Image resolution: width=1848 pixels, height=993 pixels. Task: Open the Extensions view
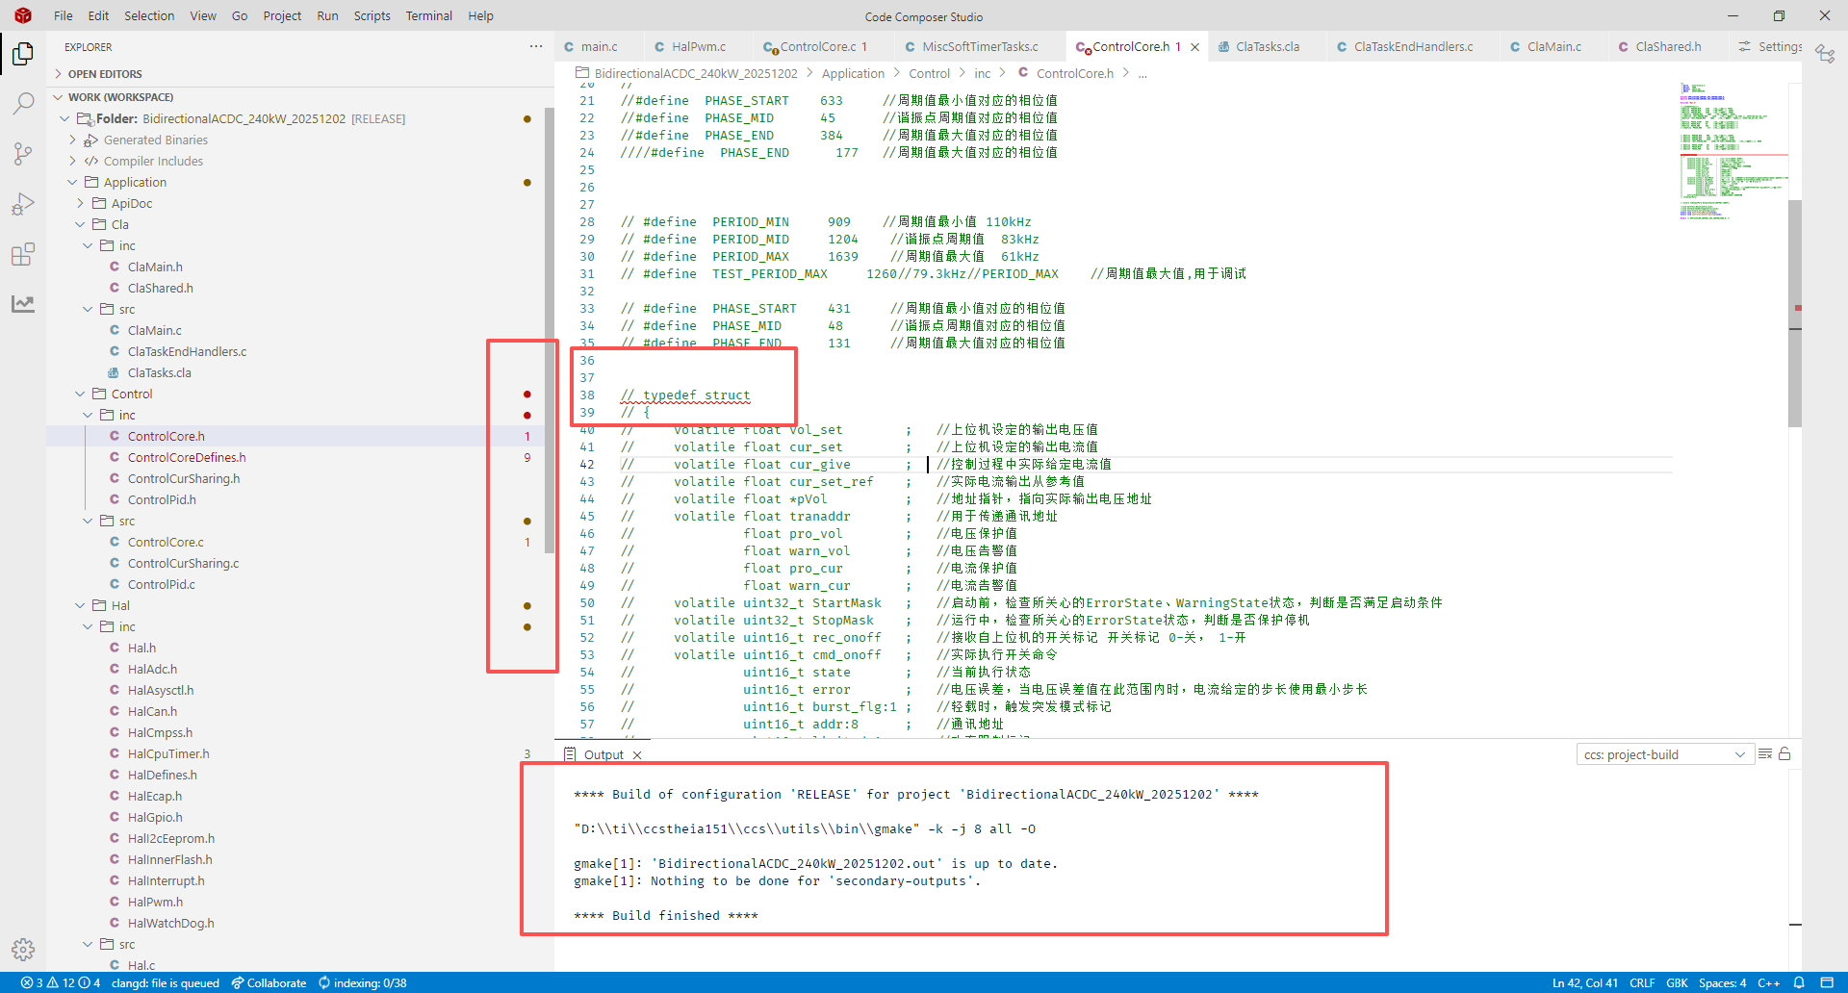pos(23,254)
